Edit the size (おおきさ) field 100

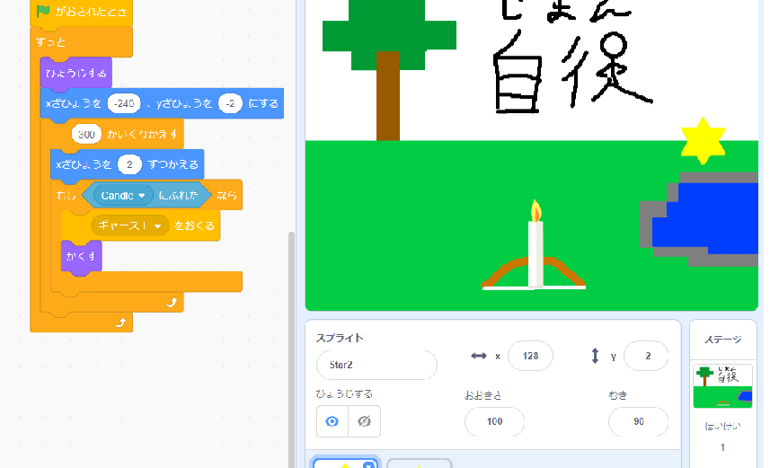[494, 421]
